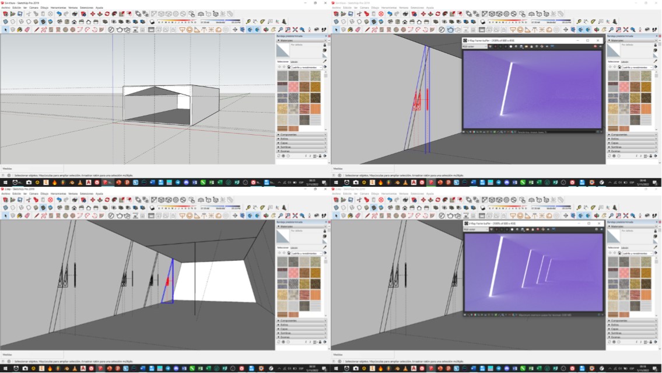This screenshot has width=662, height=373.
Task: Select the Zoom magnifier in top-right window
Action: coord(611,30)
